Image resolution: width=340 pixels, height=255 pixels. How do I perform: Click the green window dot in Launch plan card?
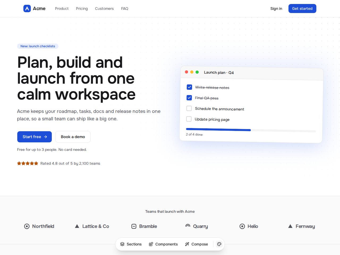click(197, 72)
